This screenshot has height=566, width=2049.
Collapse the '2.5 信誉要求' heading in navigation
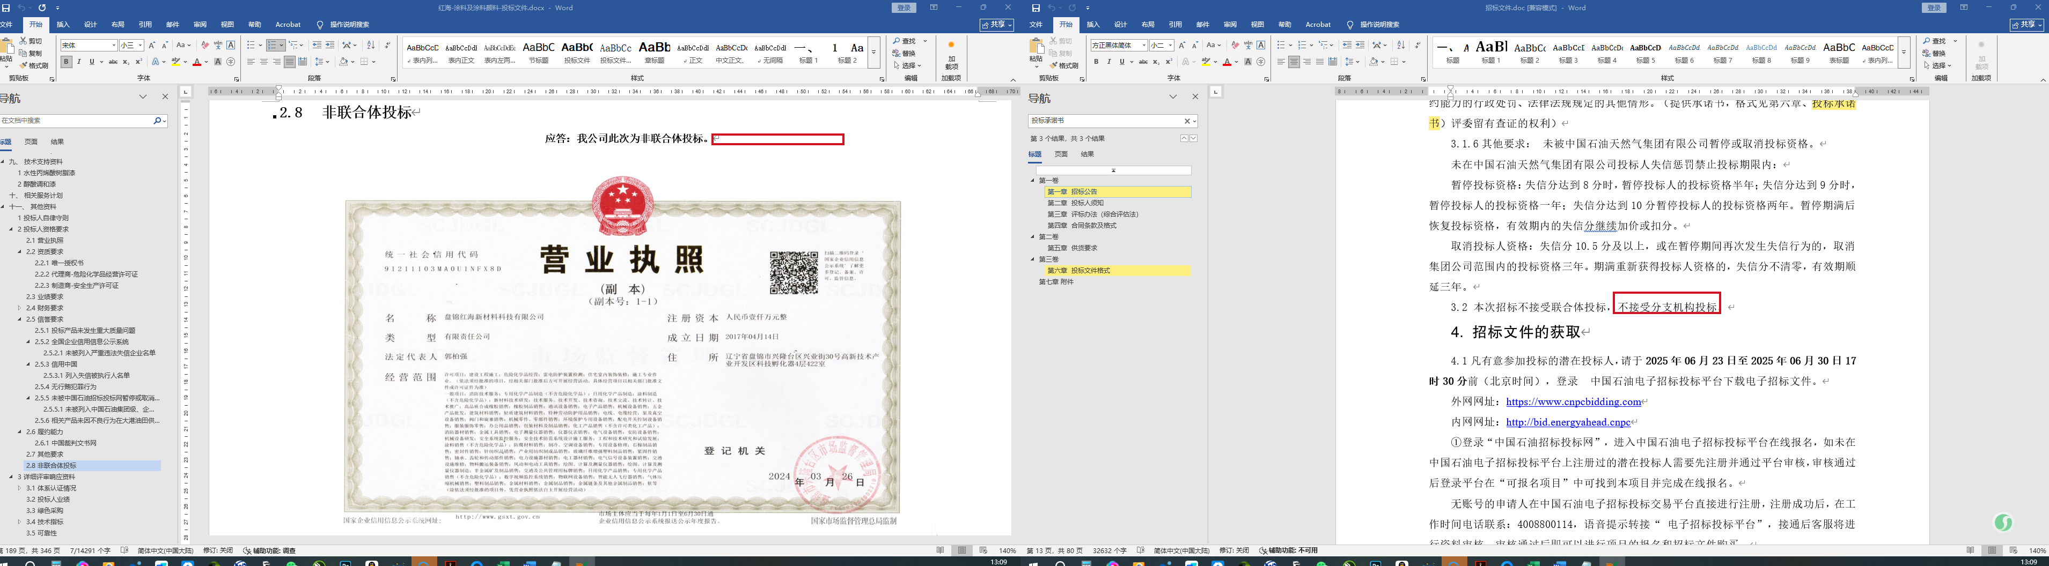click(x=20, y=319)
